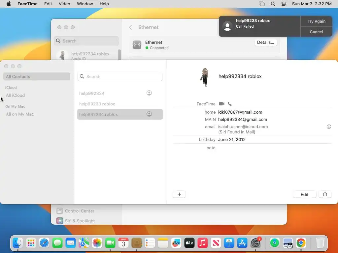Image resolution: width=338 pixels, height=253 pixels.
Task: Open the Window menu
Action: pyautogui.click(x=85, y=4)
